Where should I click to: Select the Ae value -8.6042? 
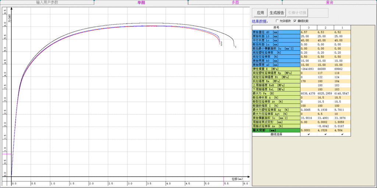pos(325,126)
